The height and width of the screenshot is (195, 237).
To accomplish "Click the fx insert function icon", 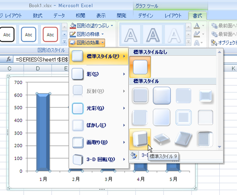I will tap(9, 60).
